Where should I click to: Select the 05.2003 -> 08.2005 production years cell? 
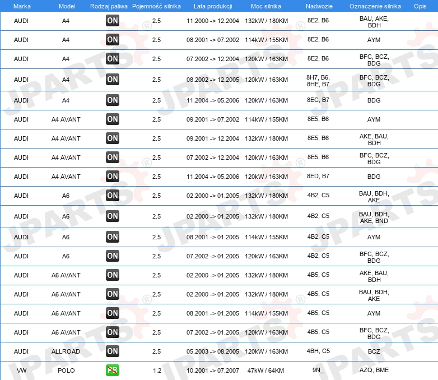(x=213, y=351)
